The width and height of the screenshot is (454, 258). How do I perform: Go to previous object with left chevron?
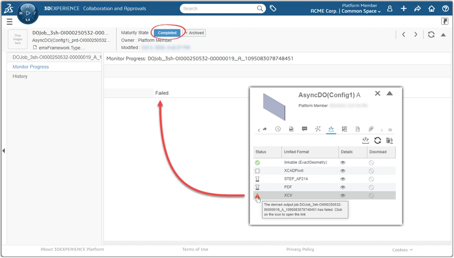(403, 35)
